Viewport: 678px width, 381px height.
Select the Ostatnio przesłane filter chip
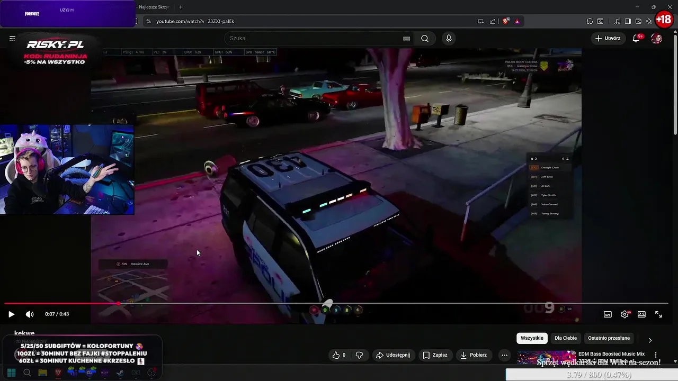click(609, 338)
